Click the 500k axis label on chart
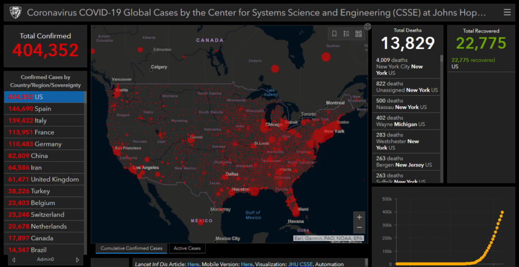 386,199
